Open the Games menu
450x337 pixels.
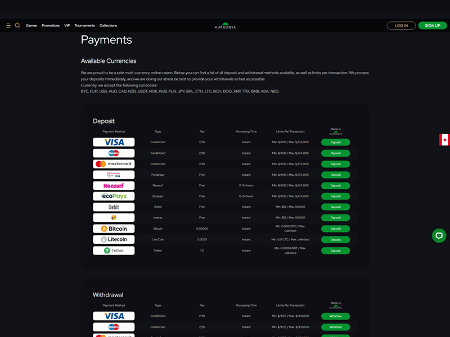31,25
